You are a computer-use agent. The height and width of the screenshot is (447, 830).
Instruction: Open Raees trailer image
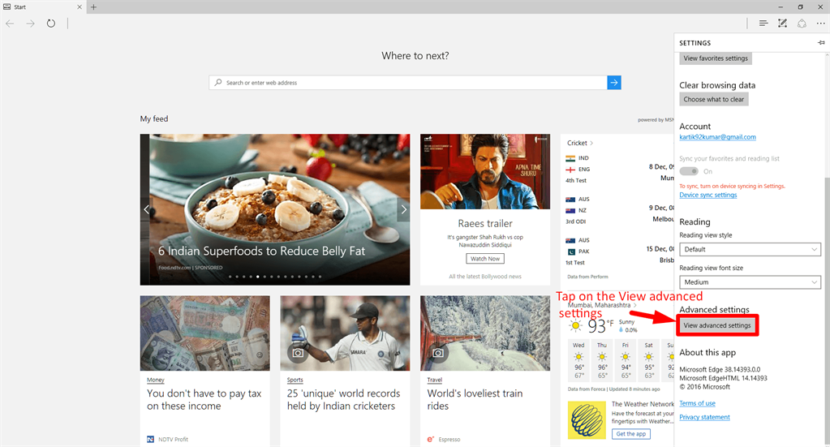(x=485, y=171)
